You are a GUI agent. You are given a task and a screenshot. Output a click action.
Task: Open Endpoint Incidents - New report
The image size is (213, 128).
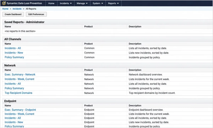14,122
